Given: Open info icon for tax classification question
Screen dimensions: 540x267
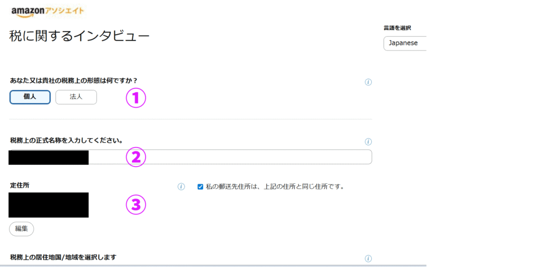Looking at the screenshot, I should point(368,82).
